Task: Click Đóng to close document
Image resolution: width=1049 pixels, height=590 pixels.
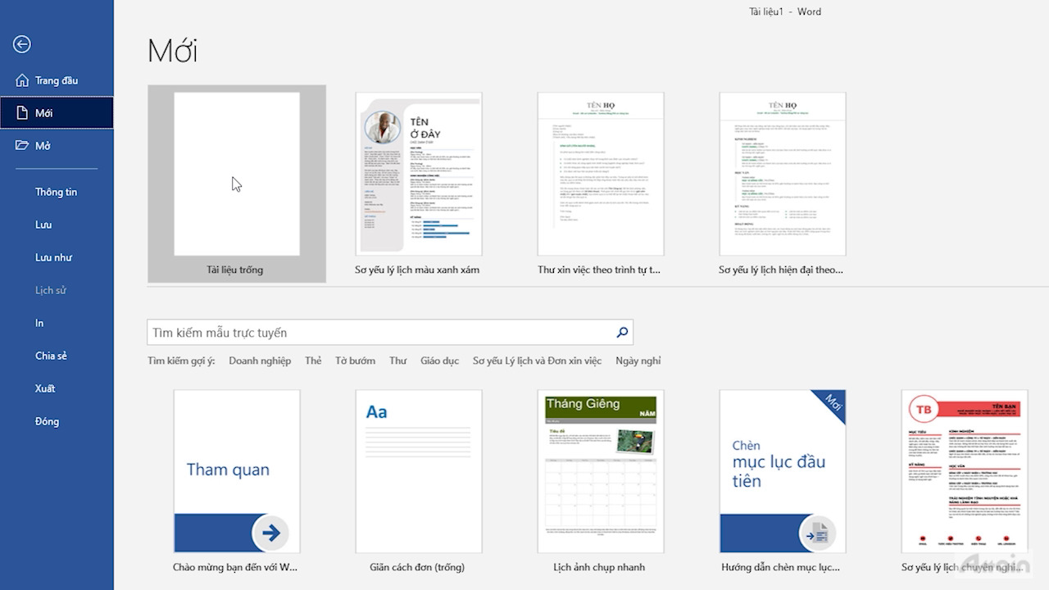Action: tap(47, 421)
